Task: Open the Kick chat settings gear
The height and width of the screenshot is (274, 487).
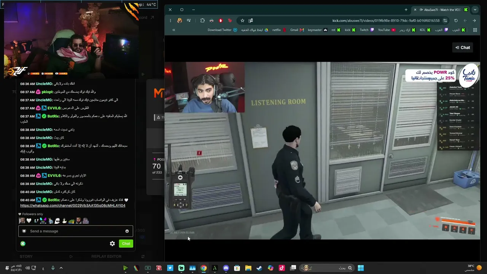Action: point(112,244)
